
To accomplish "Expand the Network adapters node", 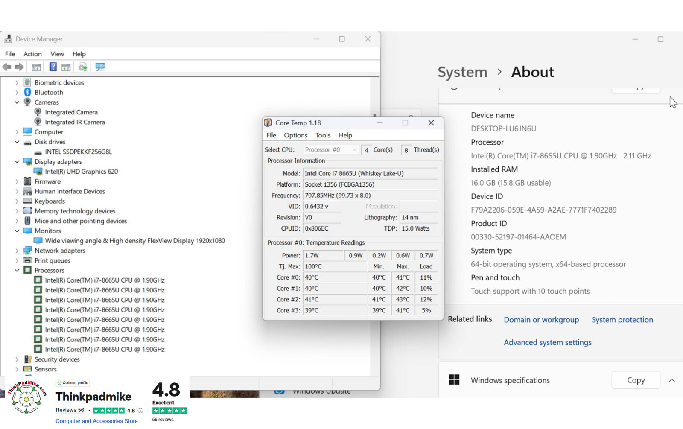I will tap(17, 251).
